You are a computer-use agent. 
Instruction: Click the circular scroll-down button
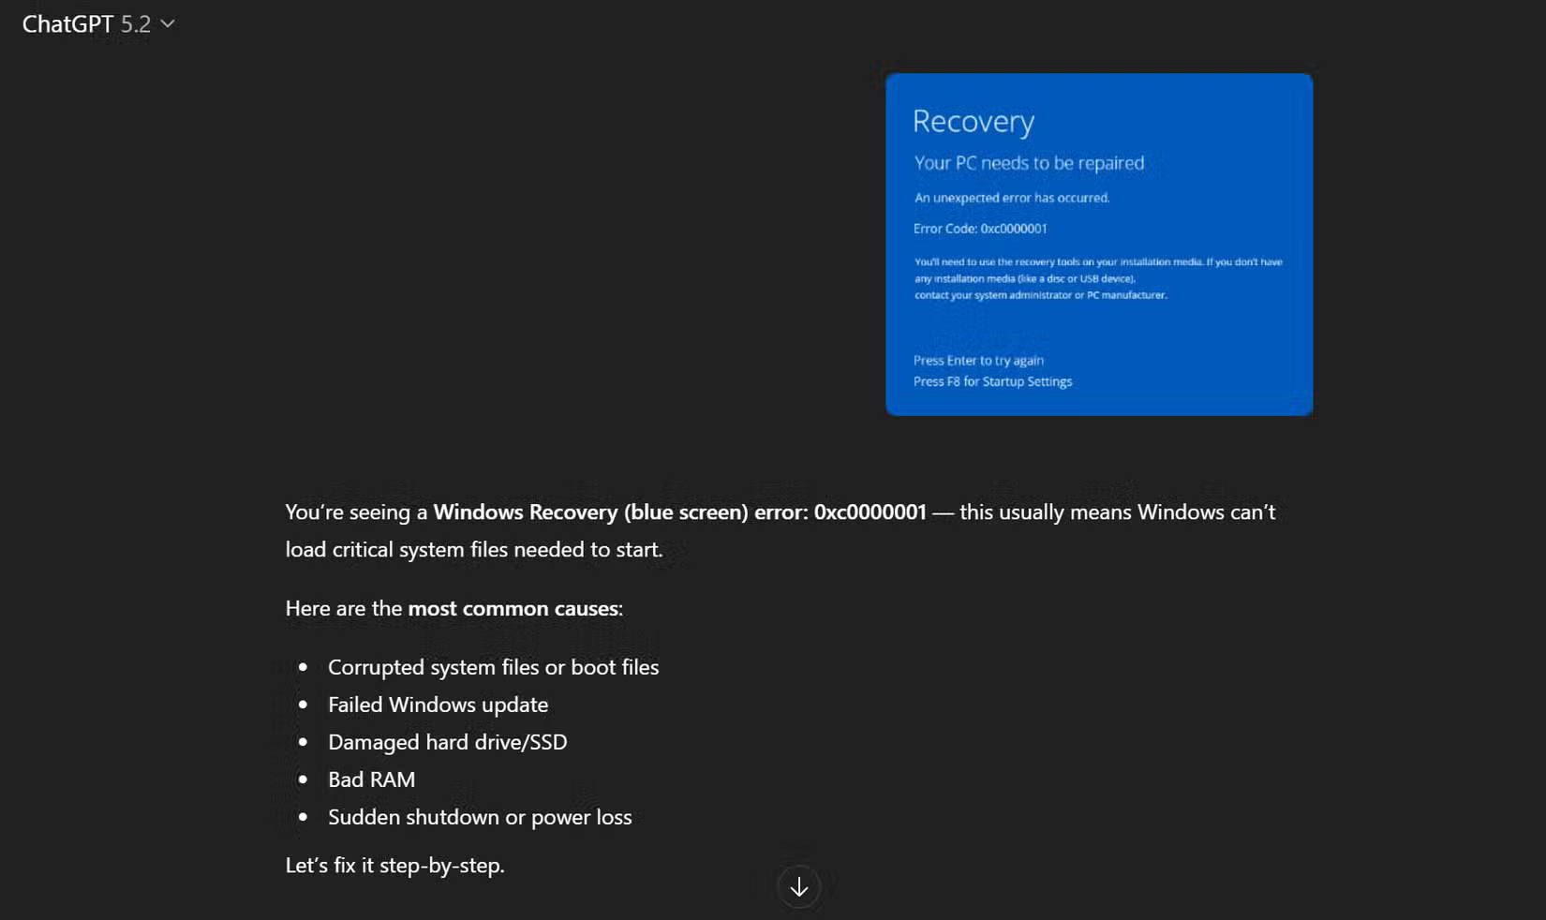click(798, 885)
